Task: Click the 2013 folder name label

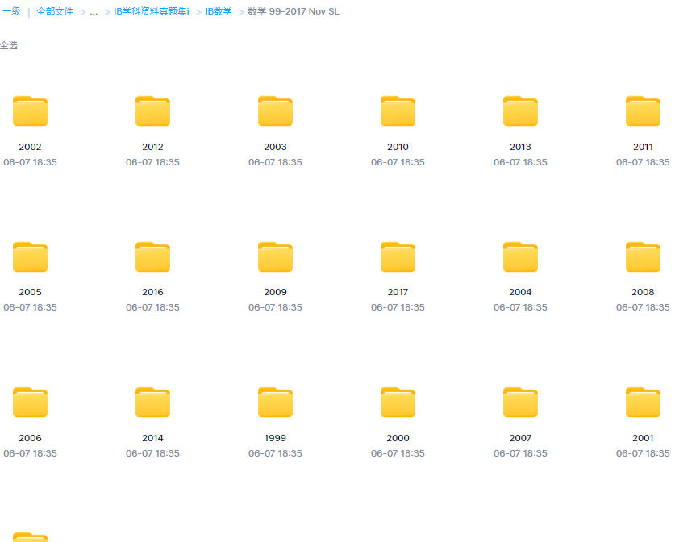Action: (x=520, y=147)
